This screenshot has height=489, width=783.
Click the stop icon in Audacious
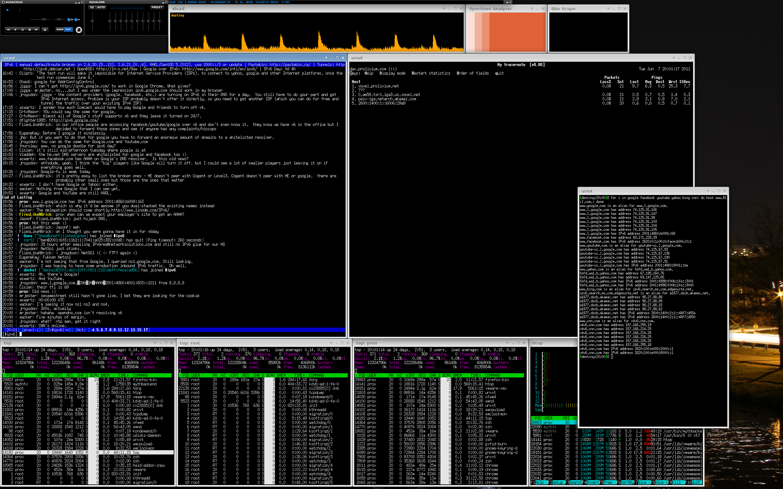click(x=30, y=30)
